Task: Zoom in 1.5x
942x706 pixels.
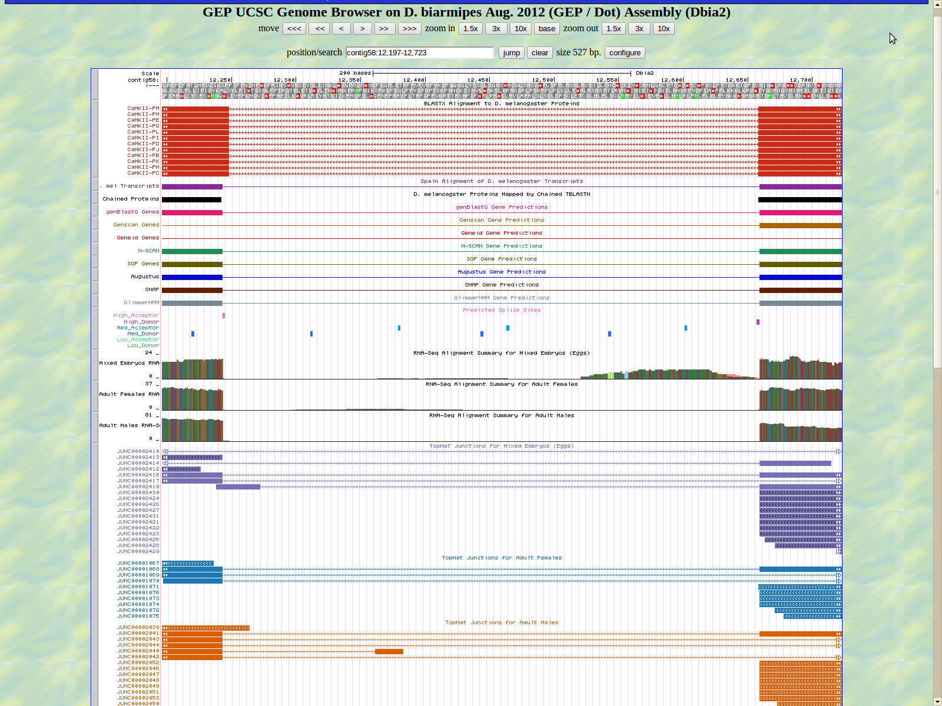Action: point(470,28)
